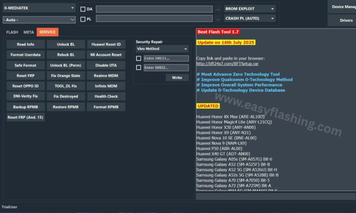The width and height of the screenshot is (356, 213).
Task: Click Most Advance Zero Technology Tool line
Action: coord(238,74)
